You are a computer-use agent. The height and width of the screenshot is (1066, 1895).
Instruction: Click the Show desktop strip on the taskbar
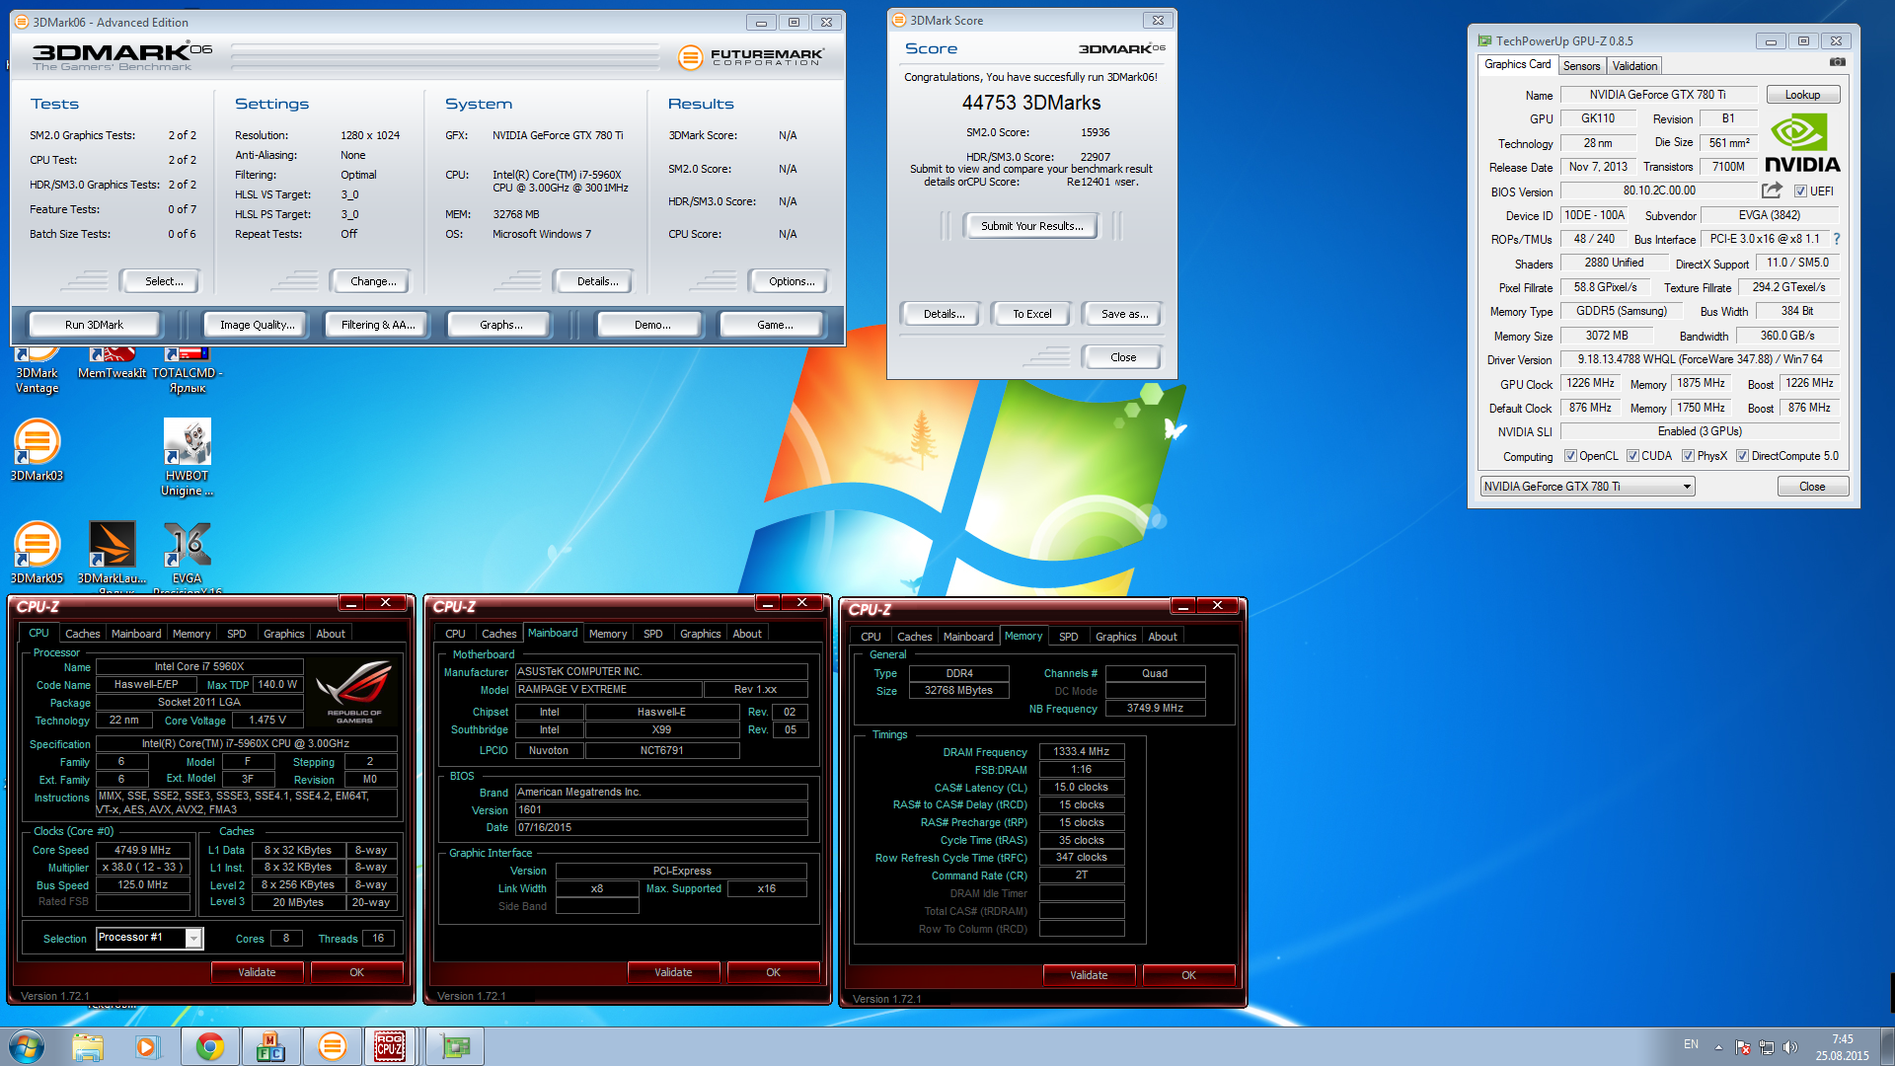point(1888,1046)
